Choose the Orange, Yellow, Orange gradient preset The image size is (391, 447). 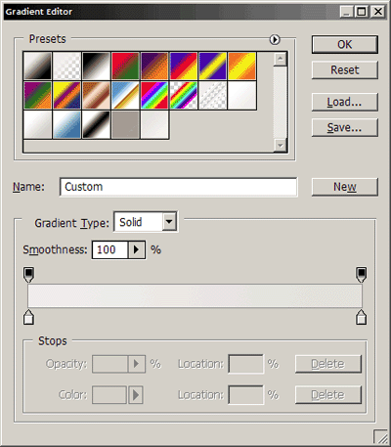point(242,66)
